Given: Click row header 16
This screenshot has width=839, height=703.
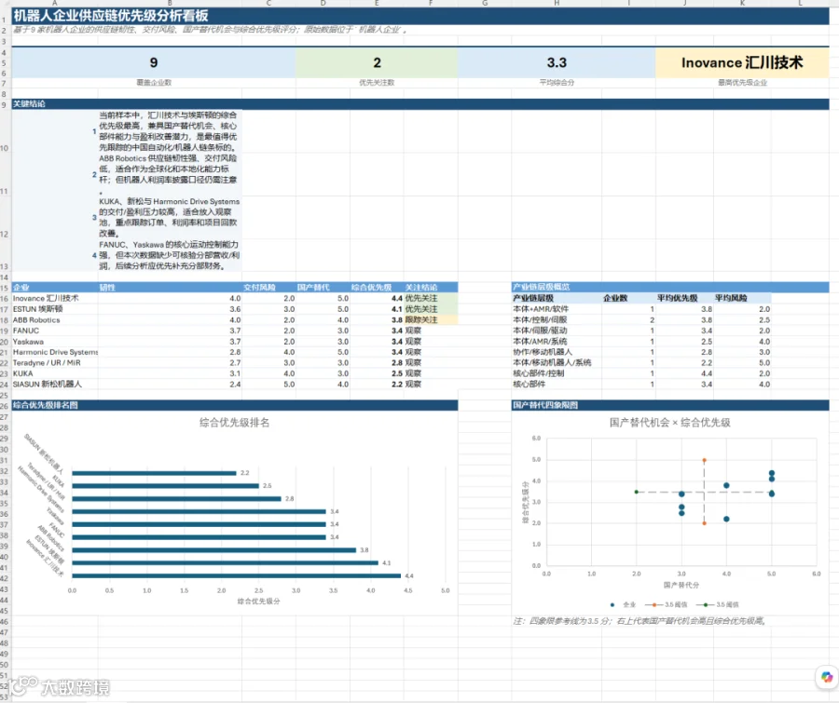Looking at the screenshot, I should click(x=5, y=298).
